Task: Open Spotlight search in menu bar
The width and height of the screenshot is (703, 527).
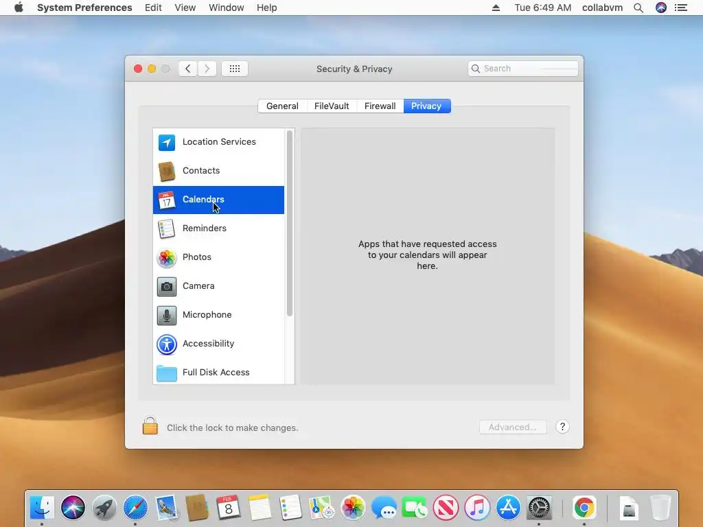Action: point(638,8)
